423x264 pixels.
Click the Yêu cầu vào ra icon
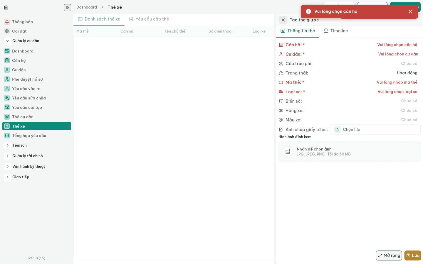click(7, 89)
